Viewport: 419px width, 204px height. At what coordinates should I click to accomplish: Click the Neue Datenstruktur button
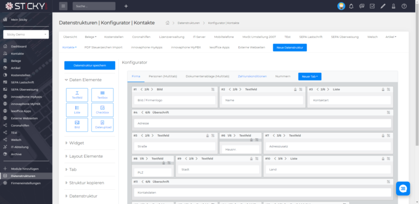click(290, 47)
